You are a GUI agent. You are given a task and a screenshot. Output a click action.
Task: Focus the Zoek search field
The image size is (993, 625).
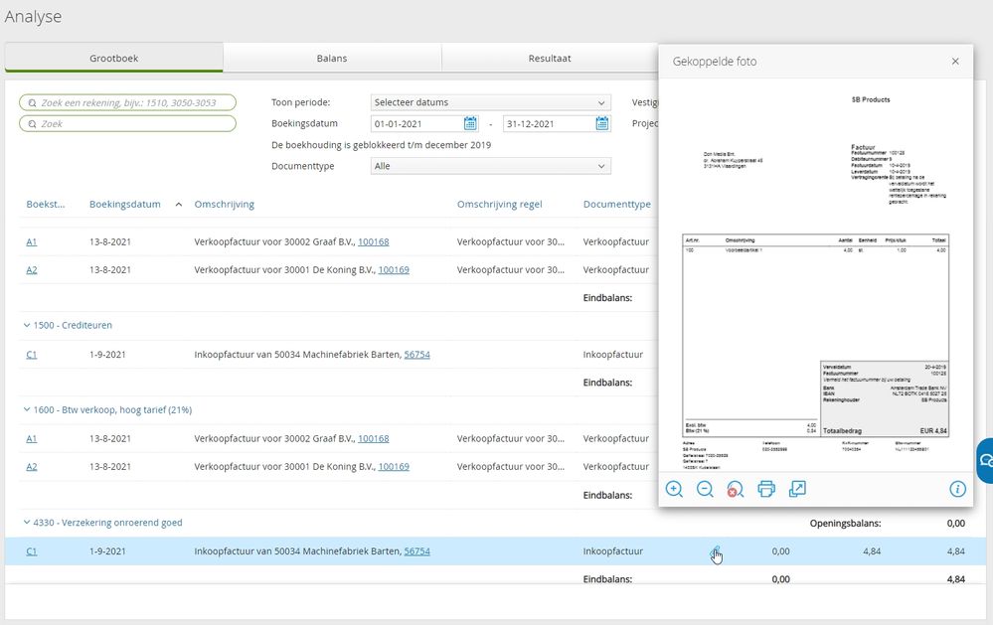tap(128, 123)
